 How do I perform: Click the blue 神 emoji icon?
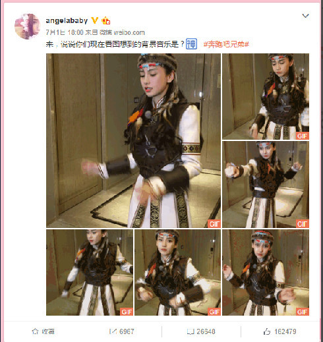point(191,44)
